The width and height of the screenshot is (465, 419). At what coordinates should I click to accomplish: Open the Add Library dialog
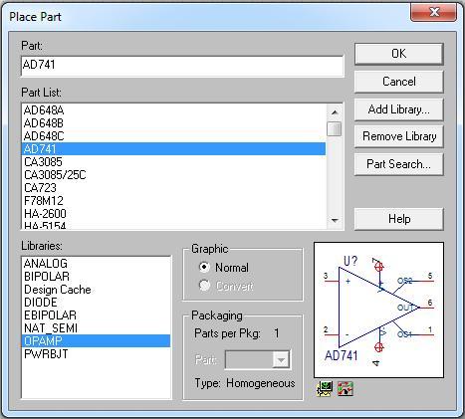click(398, 109)
